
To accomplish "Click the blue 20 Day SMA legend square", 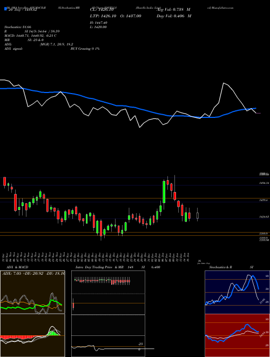I will (x=6, y=9).
